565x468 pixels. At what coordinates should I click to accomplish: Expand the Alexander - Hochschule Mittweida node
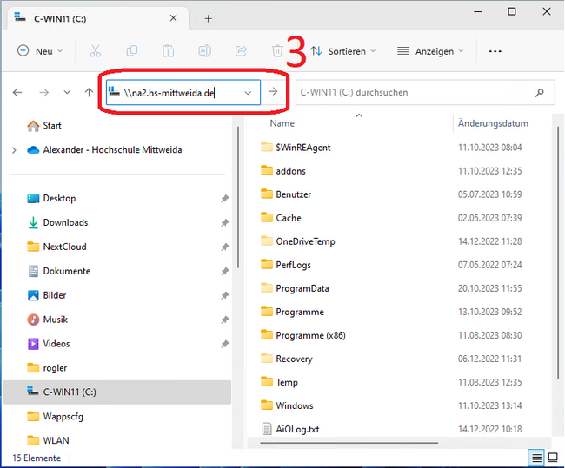(x=14, y=150)
